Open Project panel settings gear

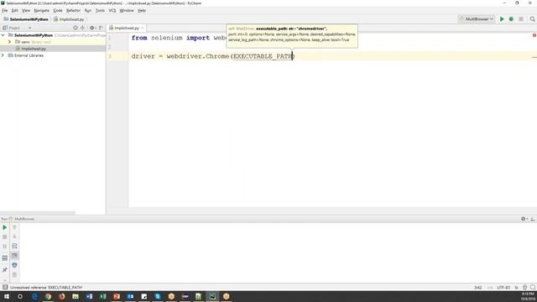(92, 28)
